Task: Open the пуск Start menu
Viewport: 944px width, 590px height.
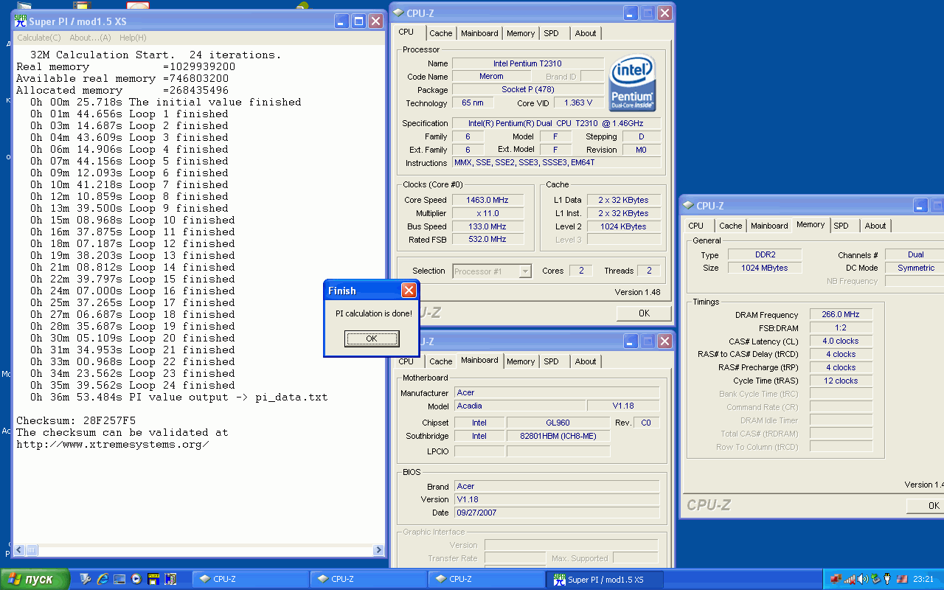Action: 35,579
